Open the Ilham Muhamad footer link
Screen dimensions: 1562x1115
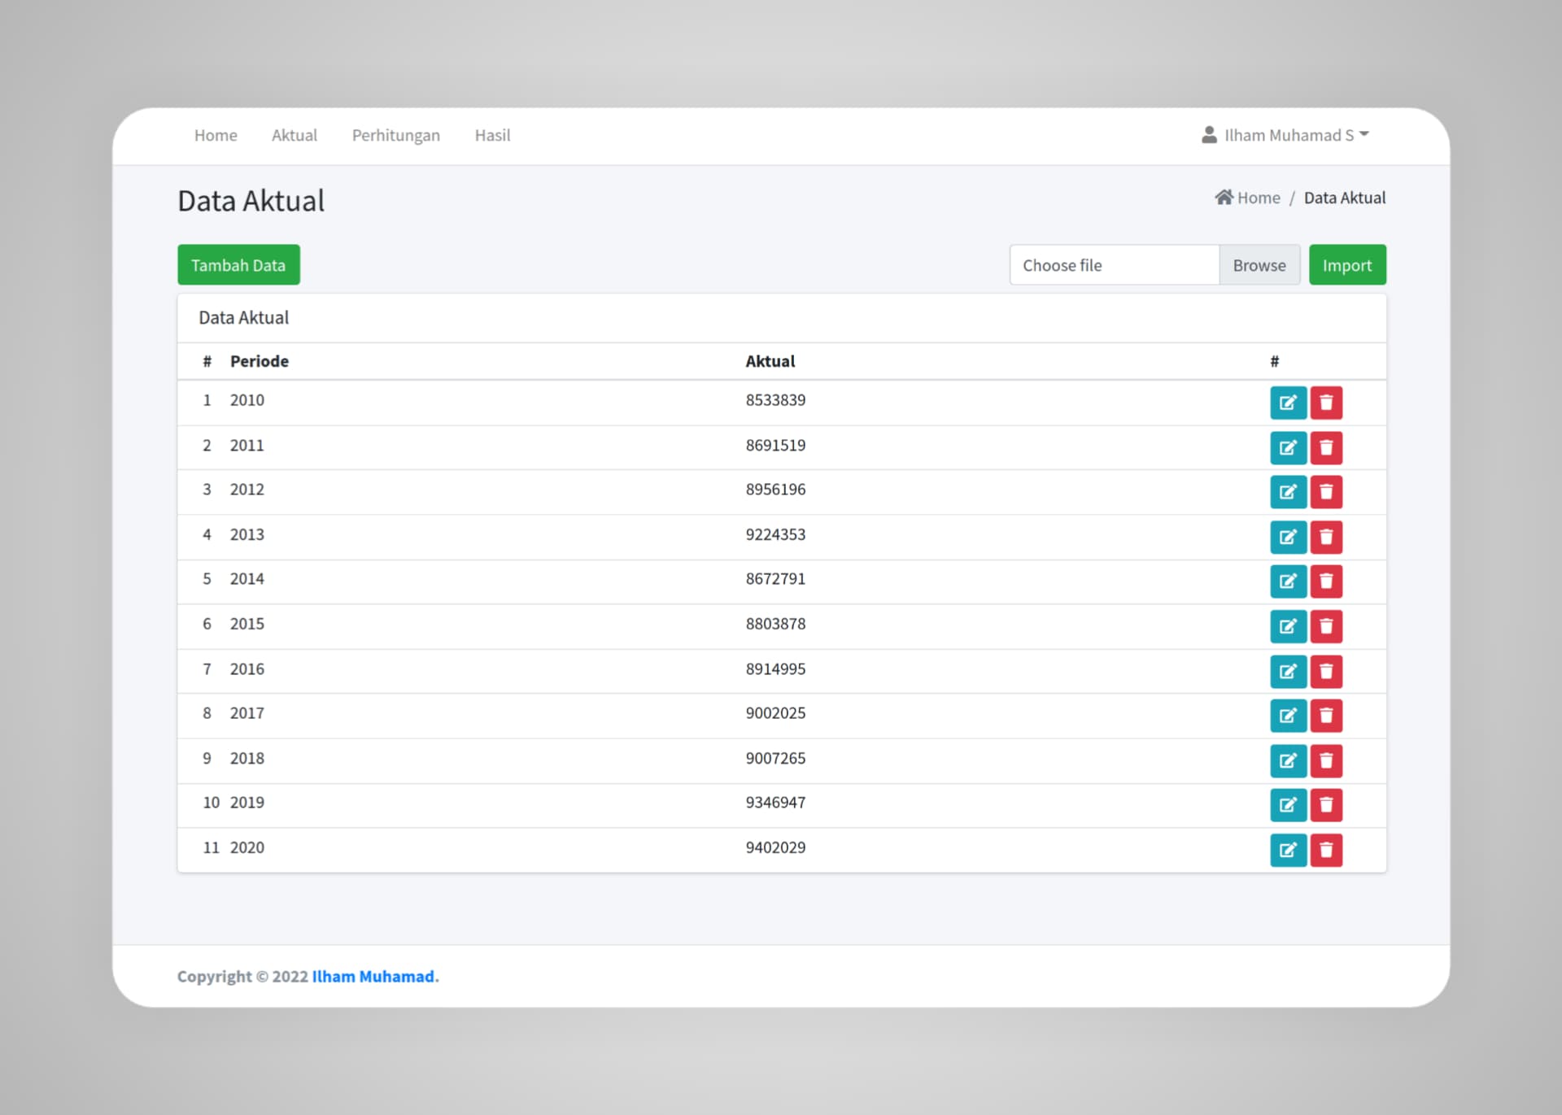click(x=373, y=976)
